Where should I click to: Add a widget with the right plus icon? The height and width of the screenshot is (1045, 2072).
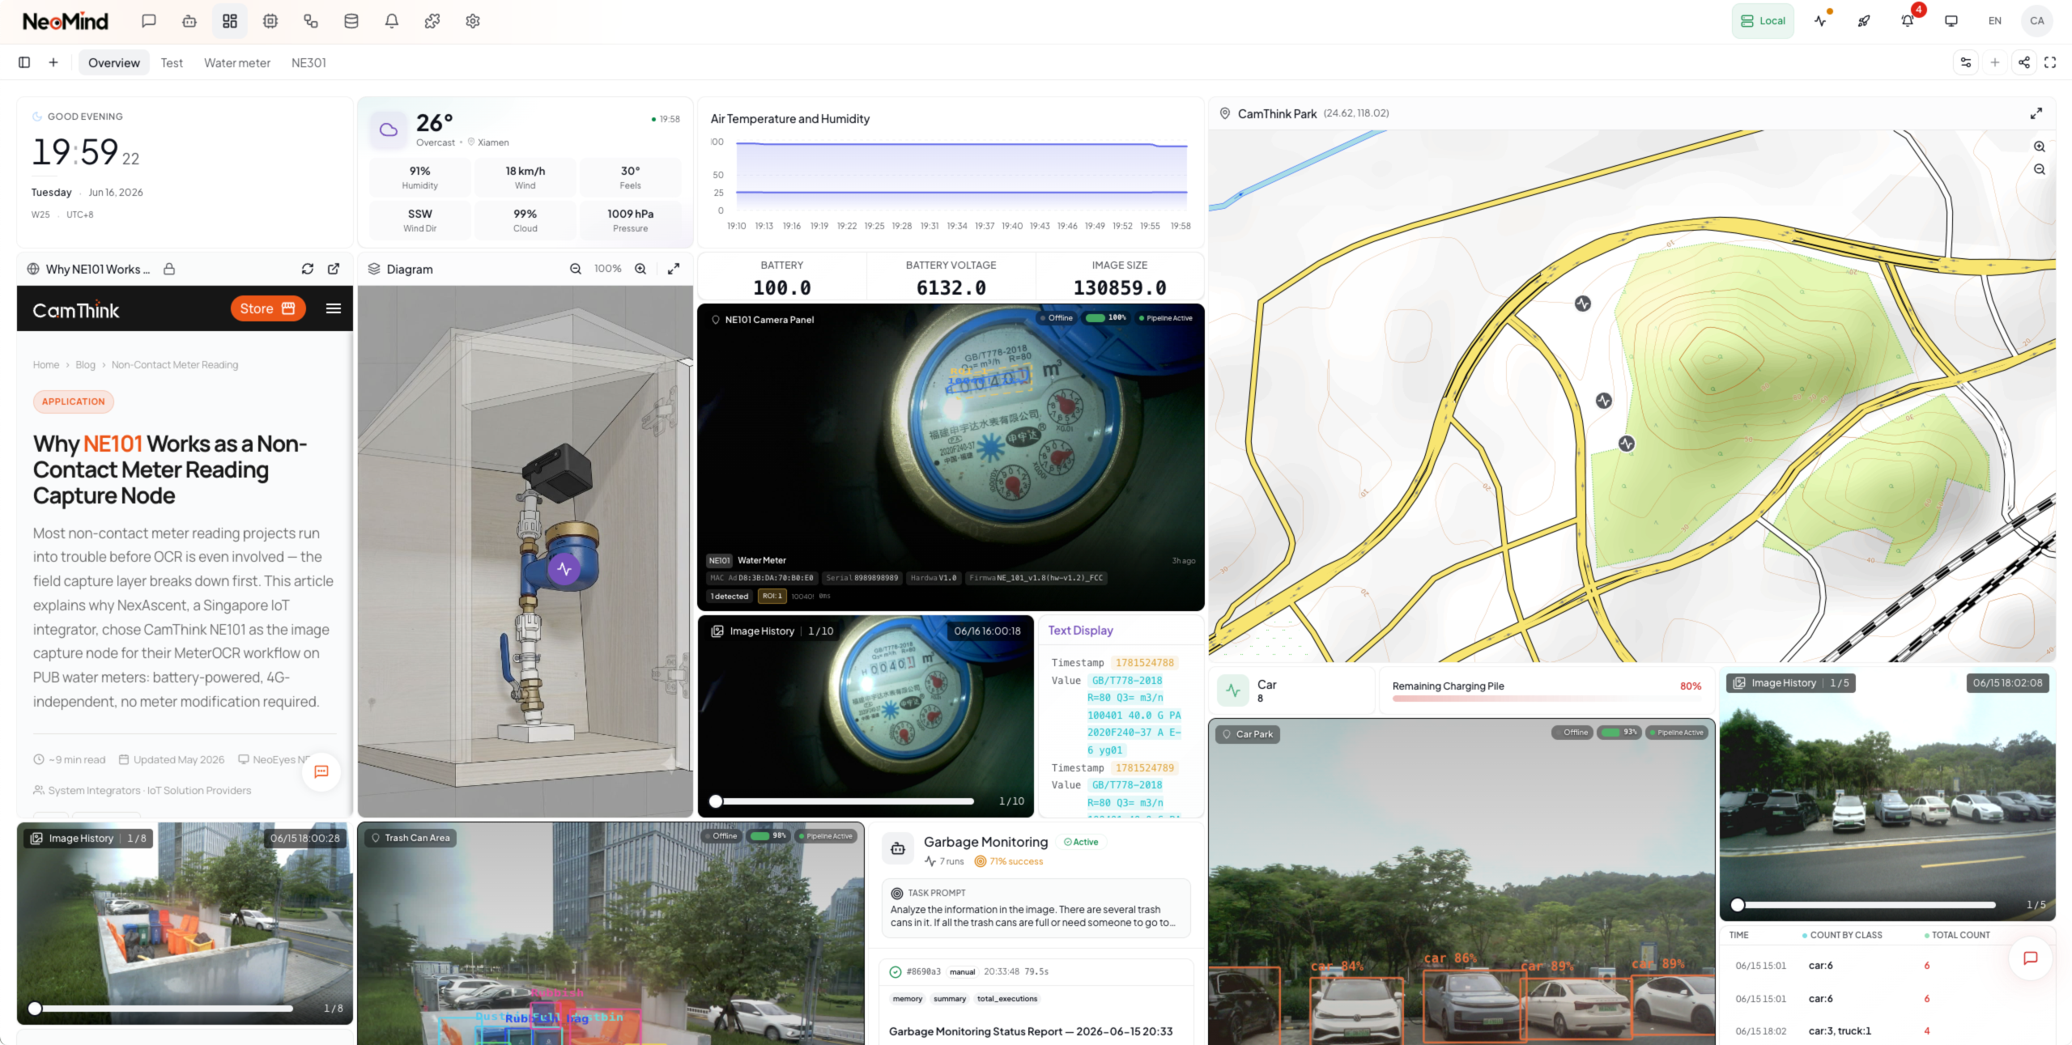[1995, 62]
